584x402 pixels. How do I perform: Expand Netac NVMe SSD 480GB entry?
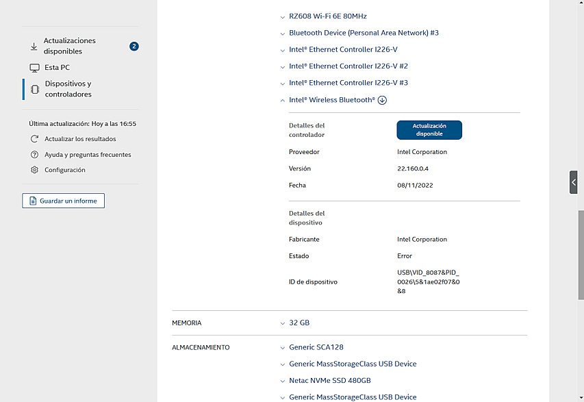coord(329,380)
